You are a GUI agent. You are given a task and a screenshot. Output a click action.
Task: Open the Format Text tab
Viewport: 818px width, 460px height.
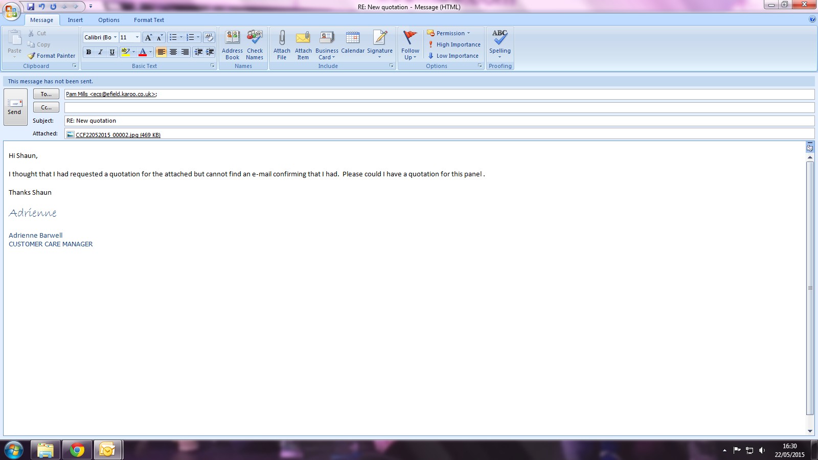pyautogui.click(x=149, y=20)
